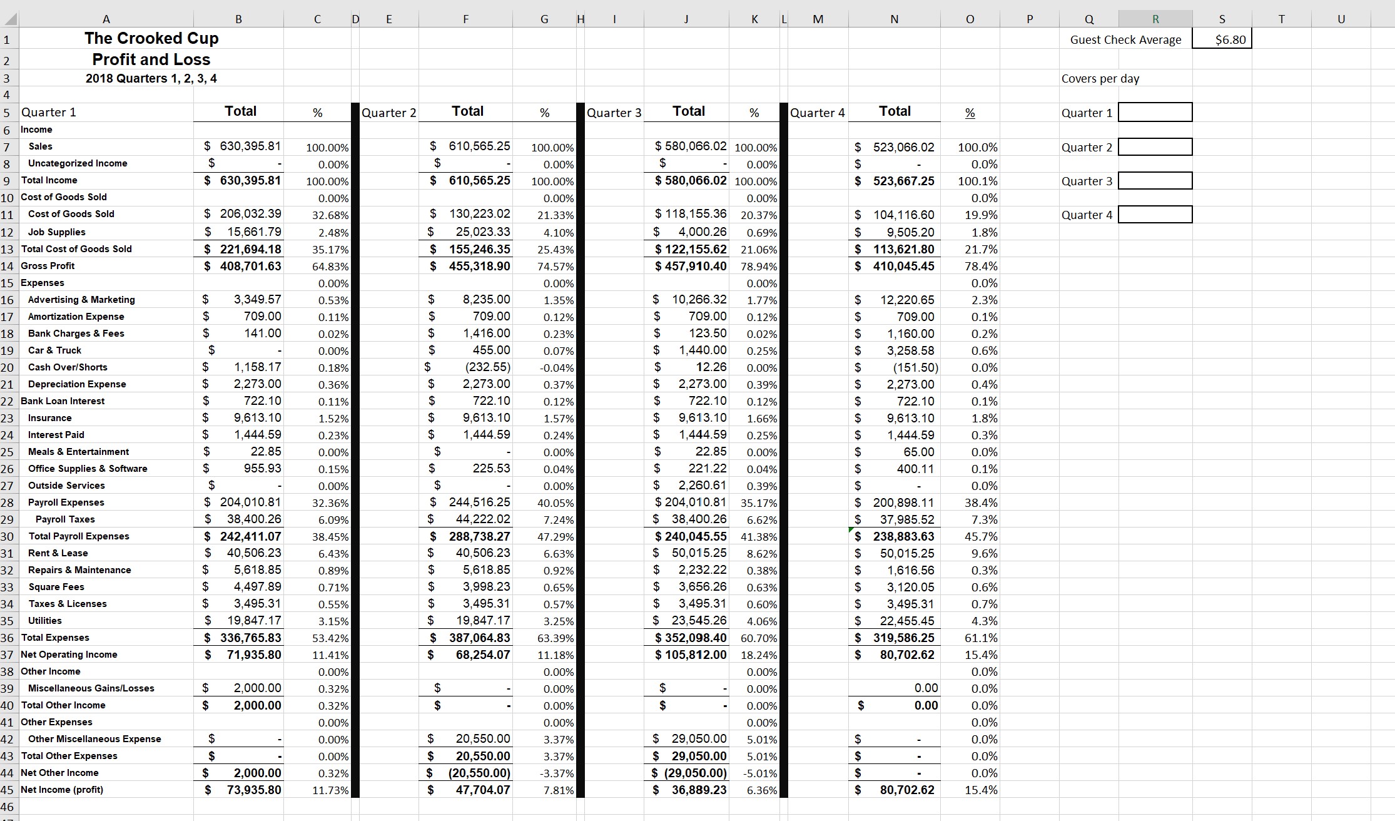Select column R header
This screenshot has height=821, width=1395.
(1155, 19)
